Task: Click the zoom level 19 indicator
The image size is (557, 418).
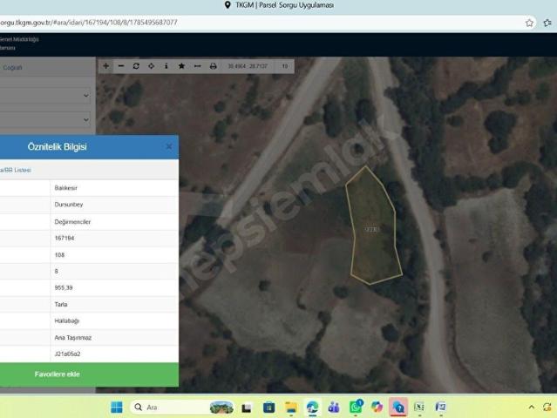Action: coord(285,66)
